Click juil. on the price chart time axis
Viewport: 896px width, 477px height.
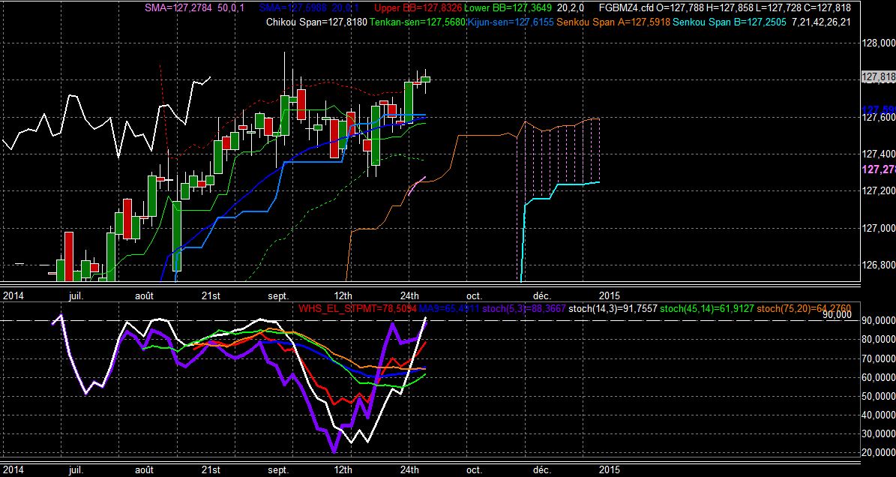[76, 296]
